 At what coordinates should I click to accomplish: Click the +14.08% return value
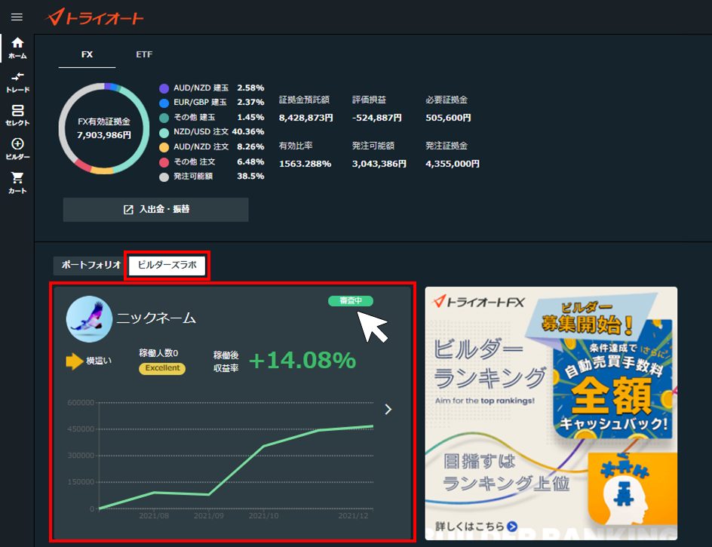302,361
